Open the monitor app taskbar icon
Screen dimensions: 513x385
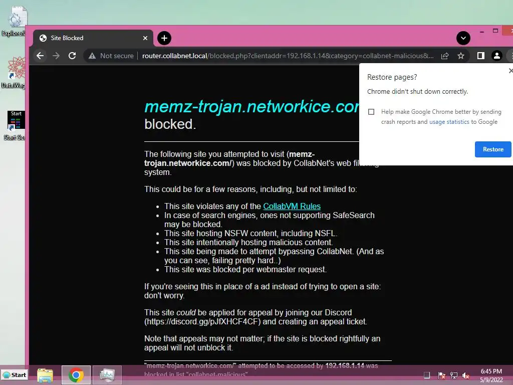(x=107, y=375)
